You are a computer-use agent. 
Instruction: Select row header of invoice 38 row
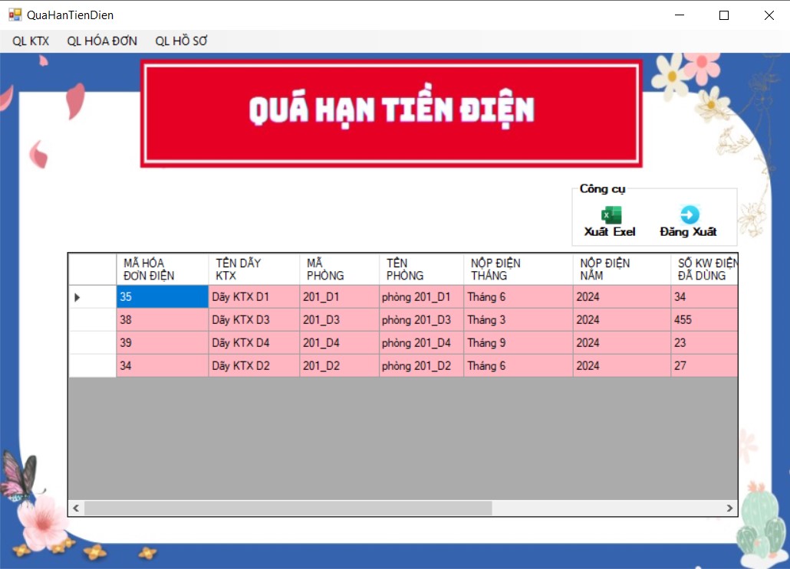(x=93, y=319)
